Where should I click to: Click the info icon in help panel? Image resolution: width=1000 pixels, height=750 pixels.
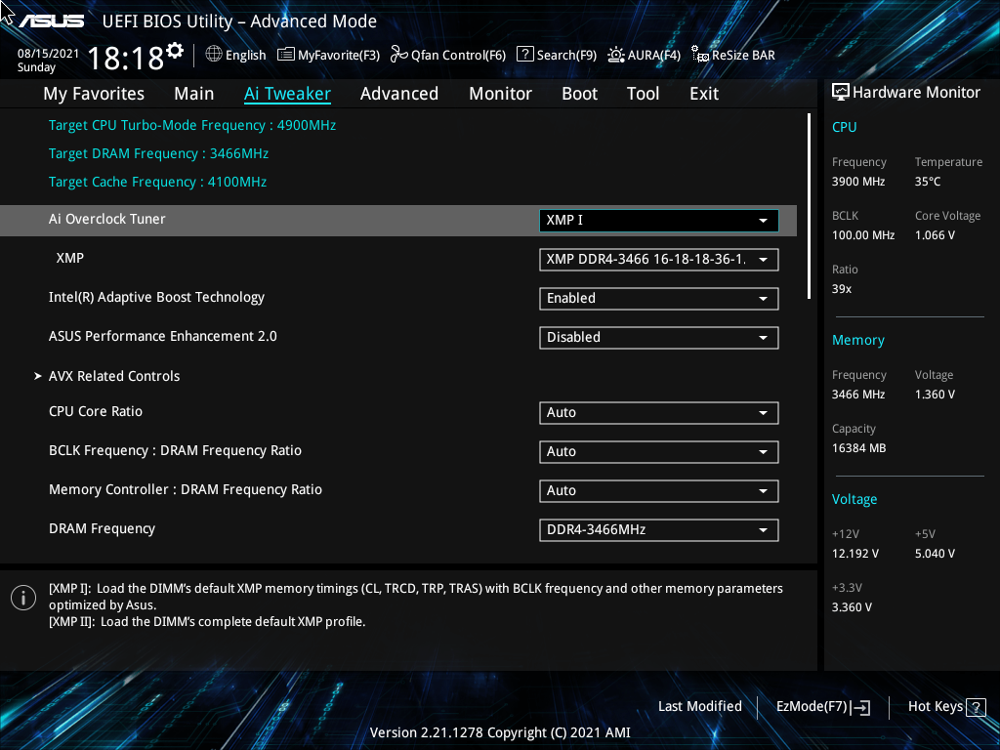click(23, 598)
